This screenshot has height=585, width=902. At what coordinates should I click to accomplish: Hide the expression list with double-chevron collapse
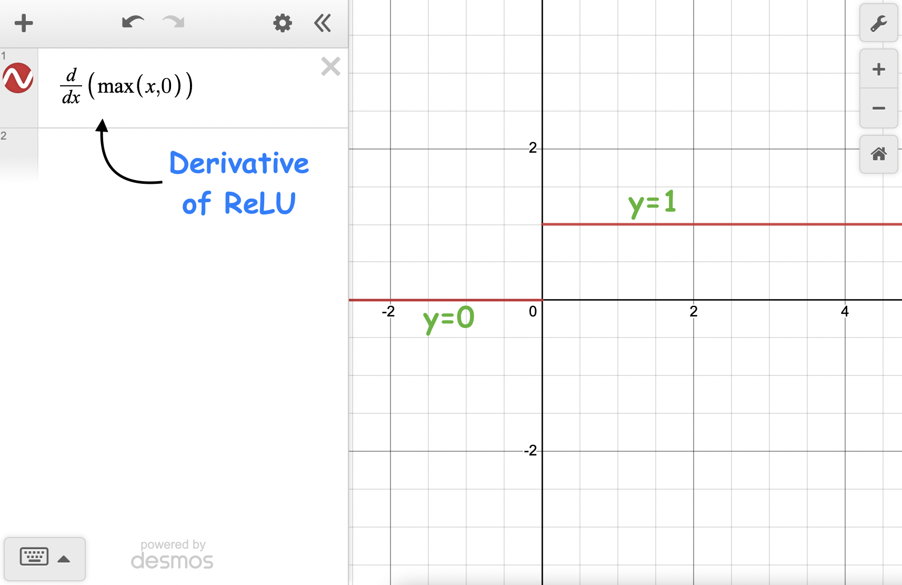322,23
